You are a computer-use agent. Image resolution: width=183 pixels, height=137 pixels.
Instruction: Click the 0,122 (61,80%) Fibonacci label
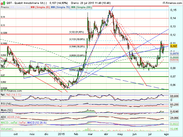(77, 32)
